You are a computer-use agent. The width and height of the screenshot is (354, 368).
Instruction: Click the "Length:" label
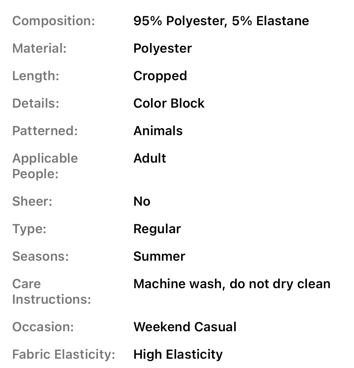pos(36,76)
